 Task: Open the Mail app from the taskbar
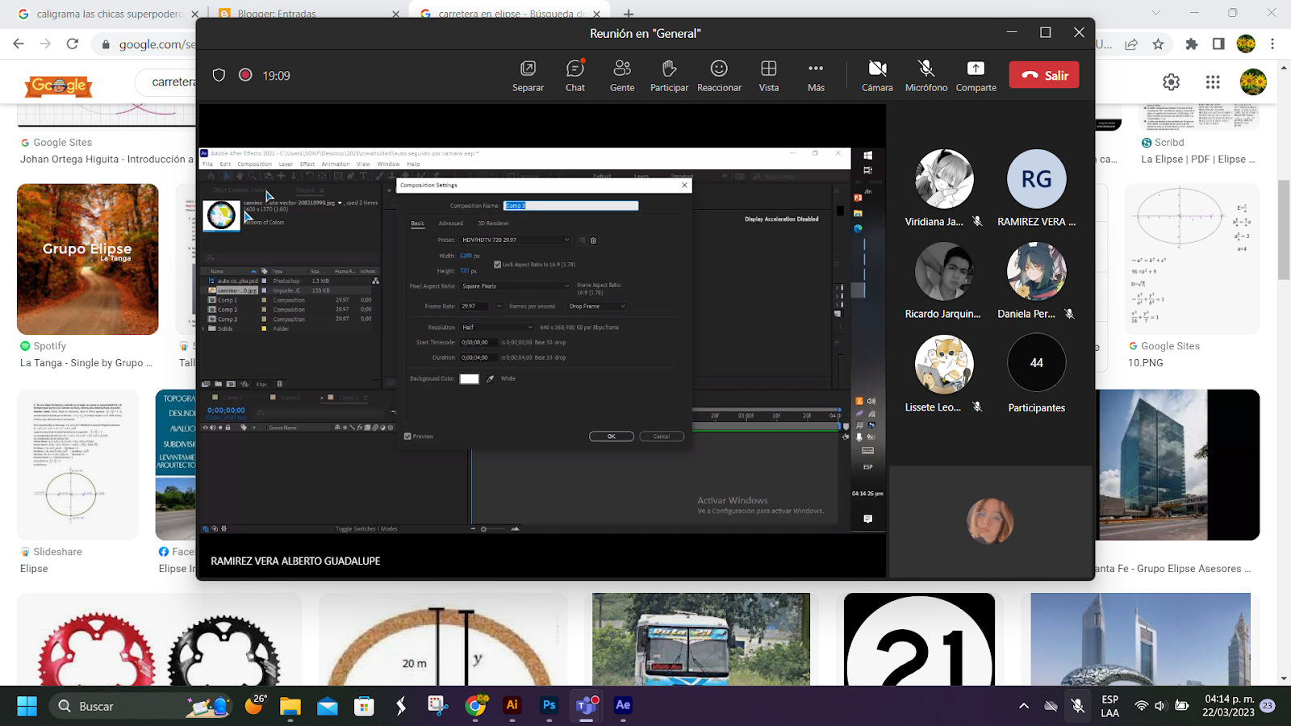(x=328, y=706)
